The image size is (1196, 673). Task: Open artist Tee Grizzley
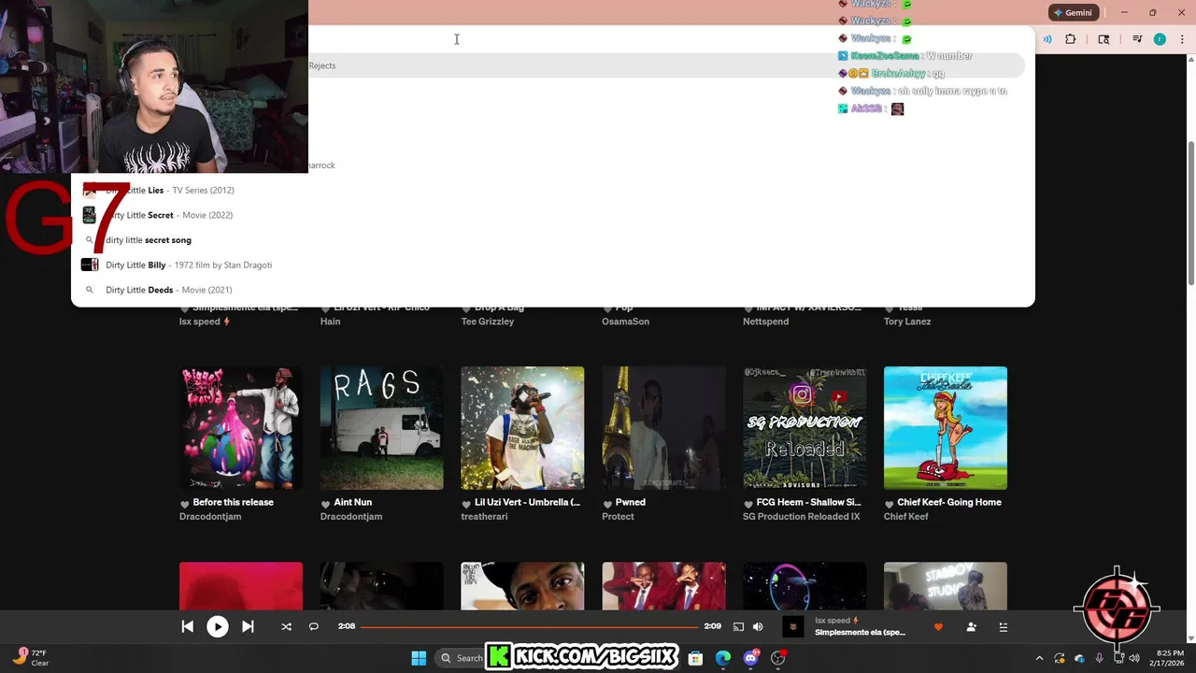coord(487,322)
